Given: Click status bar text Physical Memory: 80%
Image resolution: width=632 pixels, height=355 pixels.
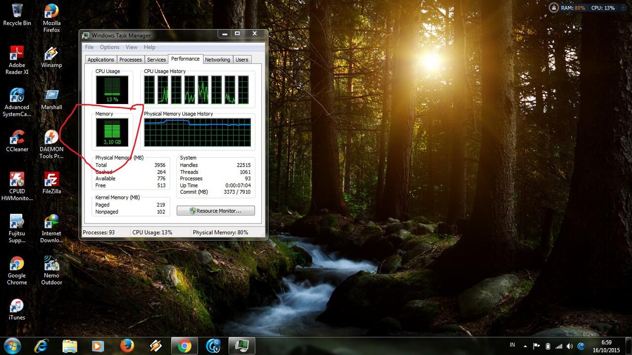Looking at the screenshot, I should 220,232.
